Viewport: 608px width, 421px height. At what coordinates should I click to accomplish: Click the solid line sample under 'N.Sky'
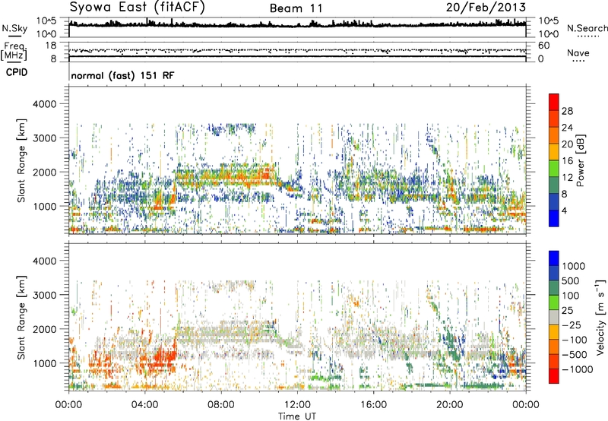pyautogui.click(x=14, y=36)
